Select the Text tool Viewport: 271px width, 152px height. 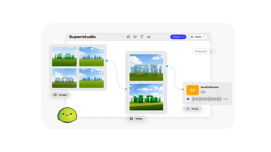pyautogui.click(x=142, y=37)
